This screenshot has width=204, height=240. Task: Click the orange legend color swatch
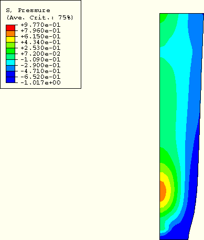(10, 34)
